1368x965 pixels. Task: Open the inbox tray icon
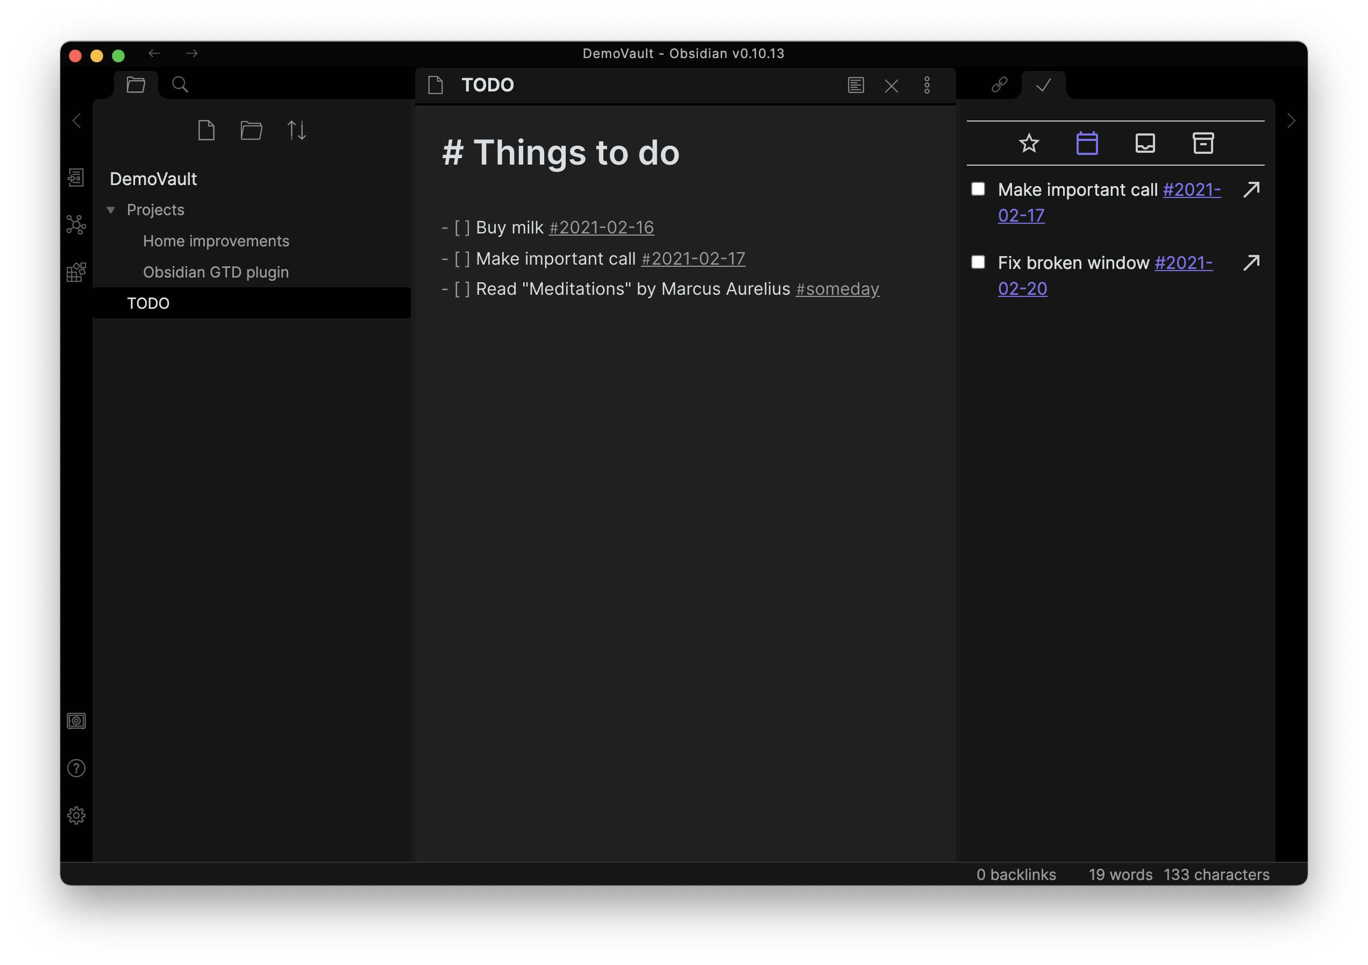[x=1145, y=143]
